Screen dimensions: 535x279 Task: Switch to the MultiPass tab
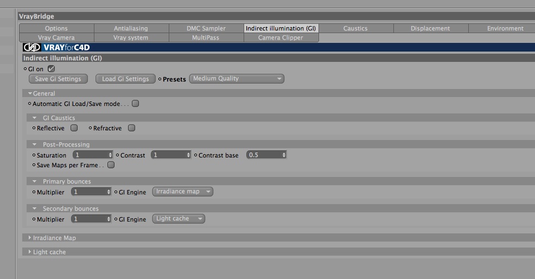206,37
